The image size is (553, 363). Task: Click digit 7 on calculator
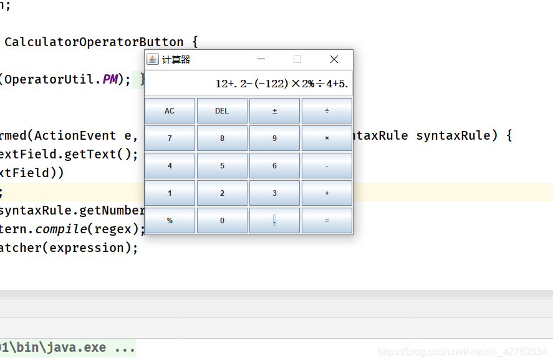point(170,138)
